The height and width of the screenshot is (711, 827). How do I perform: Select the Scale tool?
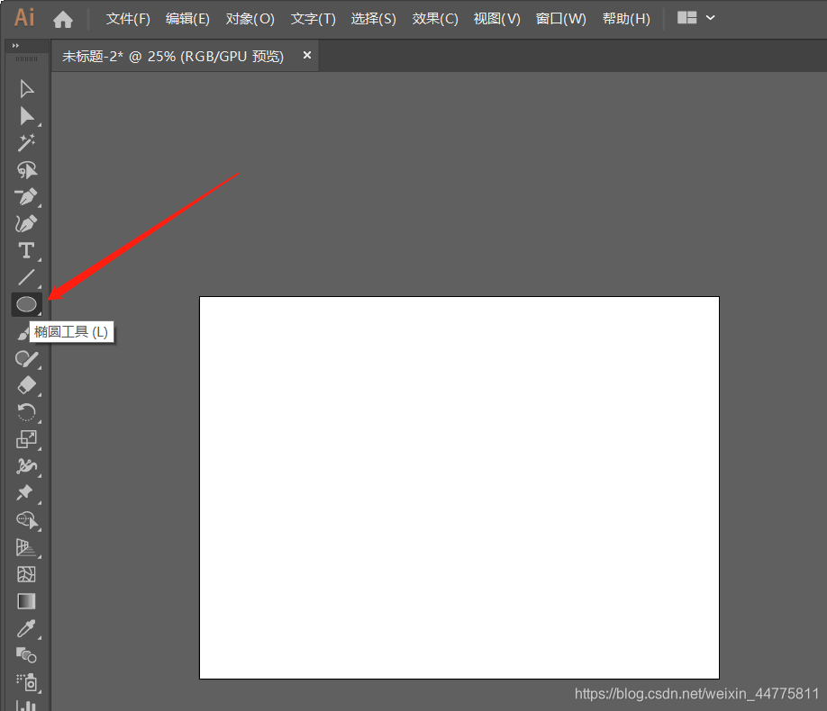click(x=26, y=439)
